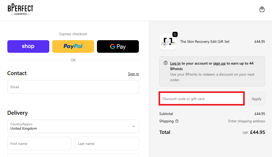The image size is (272, 157).
Task: Click the discount code or gift card field
Action: (201, 98)
